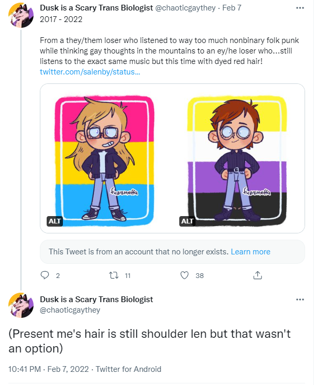The image size is (314, 385).
Task: Open the @chaoticgaythey handle under the second tweet
Action: coord(70,310)
